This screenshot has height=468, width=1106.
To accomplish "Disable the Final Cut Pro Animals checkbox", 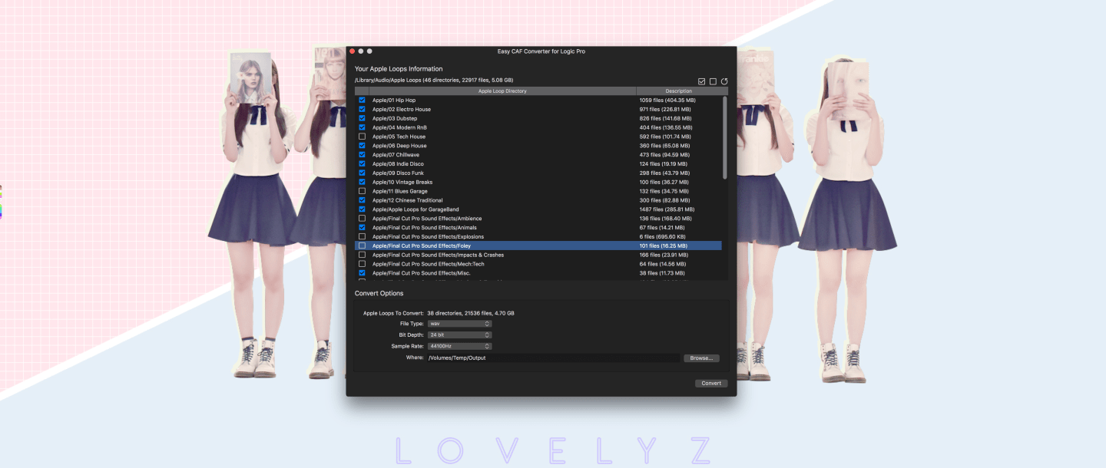I will click(362, 228).
